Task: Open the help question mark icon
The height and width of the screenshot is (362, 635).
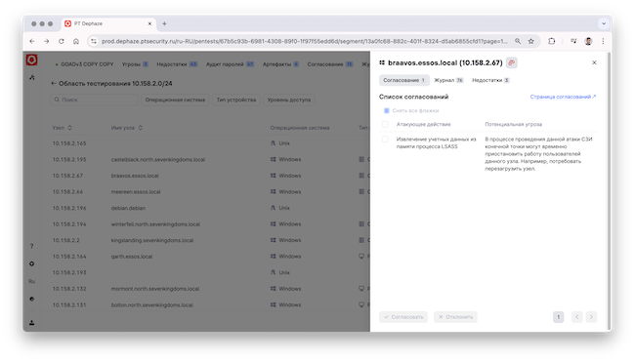Action: (x=32, y=246)
